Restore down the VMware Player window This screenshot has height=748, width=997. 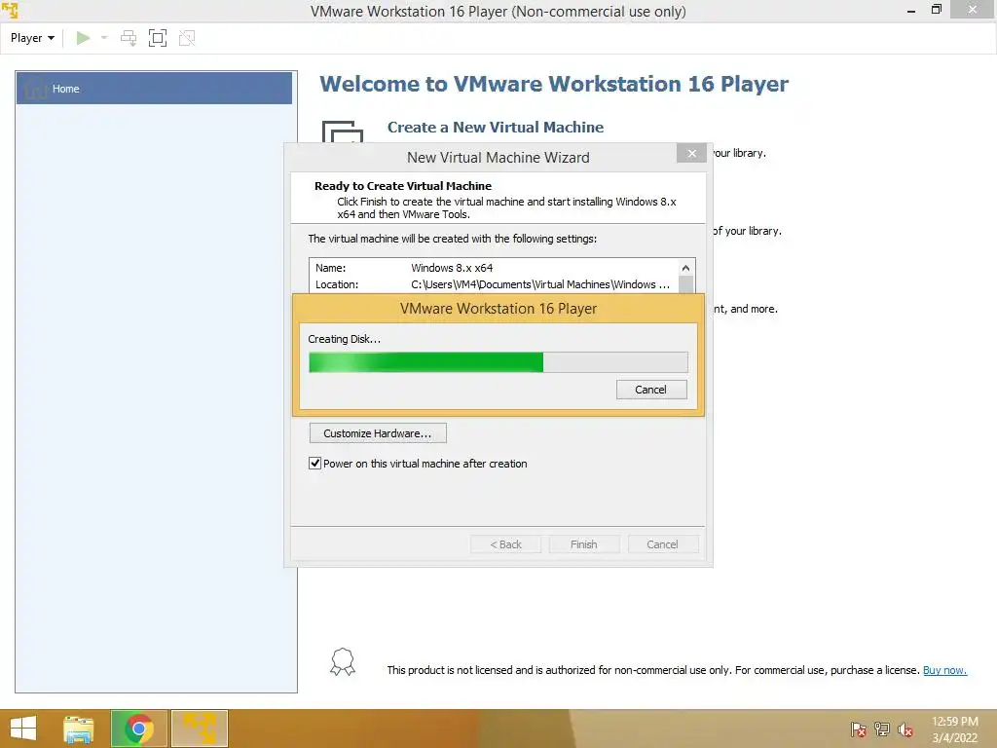936,10
